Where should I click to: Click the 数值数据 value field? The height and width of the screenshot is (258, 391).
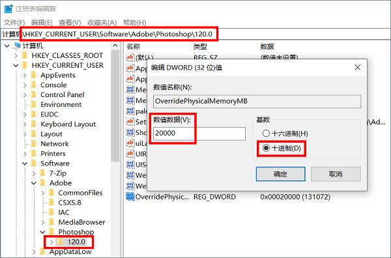tap(199, 134)
